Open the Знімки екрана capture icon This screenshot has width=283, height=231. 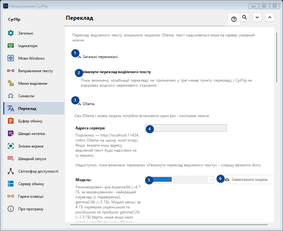point(11,146)
